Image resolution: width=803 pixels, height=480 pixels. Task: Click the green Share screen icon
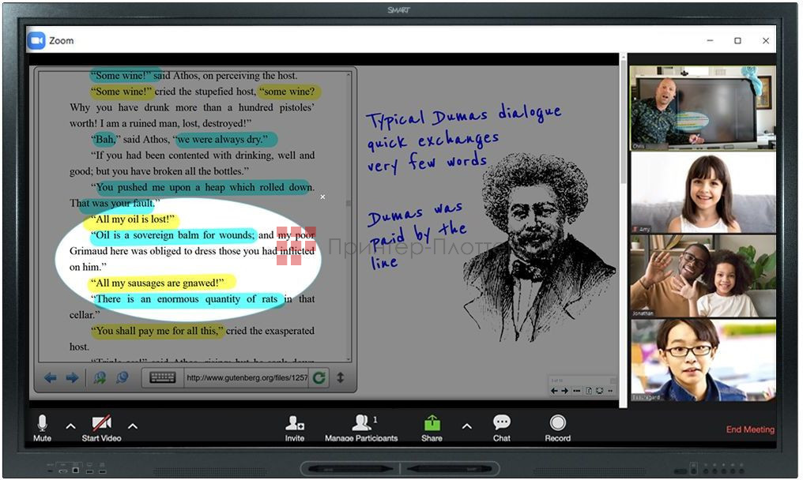[432, 424]
